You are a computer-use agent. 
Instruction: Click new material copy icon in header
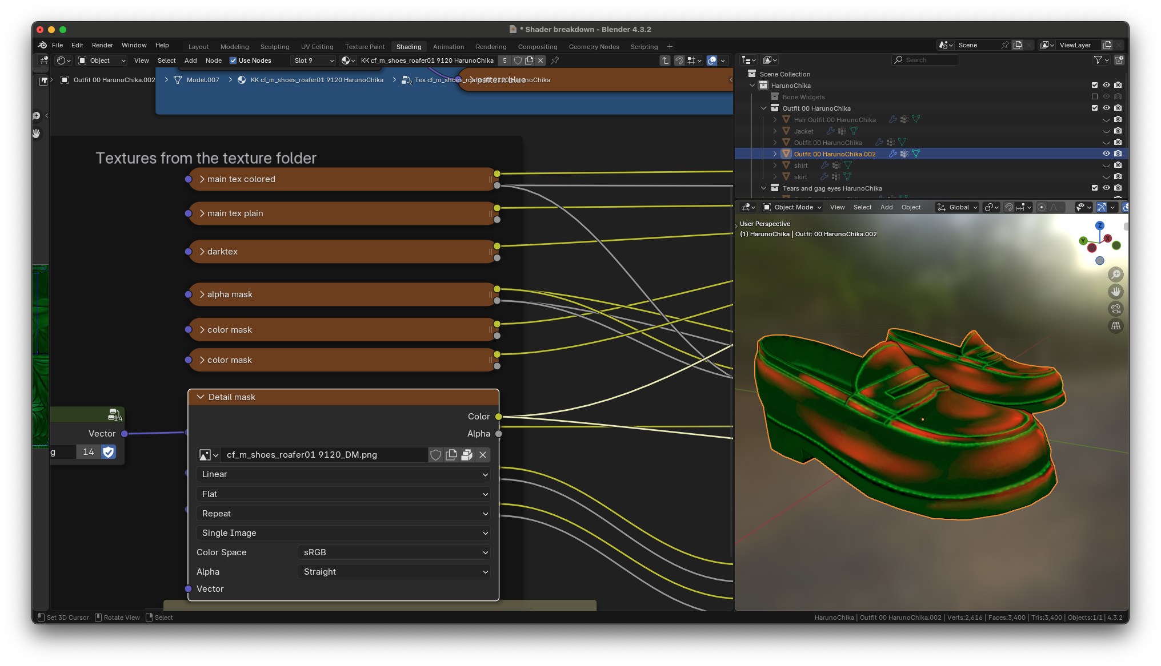529,60
